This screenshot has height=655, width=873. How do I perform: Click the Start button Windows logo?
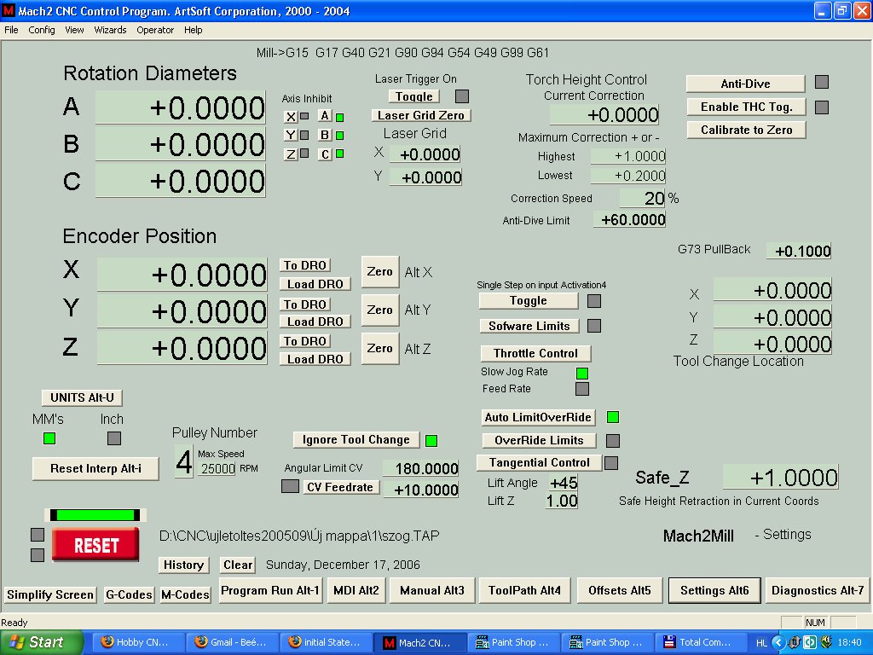[16, 642]
